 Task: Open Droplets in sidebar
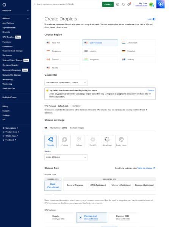click(6, 32)
